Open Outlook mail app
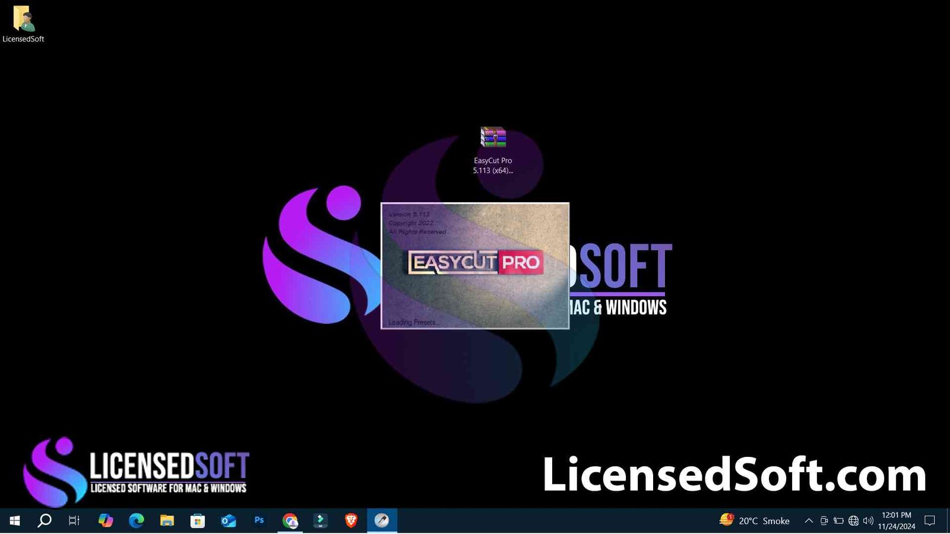 [229, 520]
